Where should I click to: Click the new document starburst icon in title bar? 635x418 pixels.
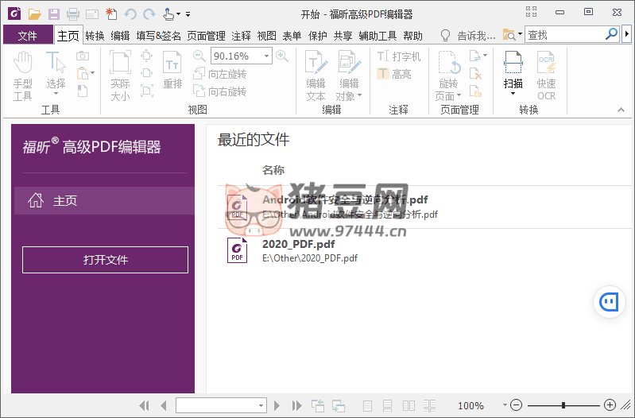click(111, 14)
